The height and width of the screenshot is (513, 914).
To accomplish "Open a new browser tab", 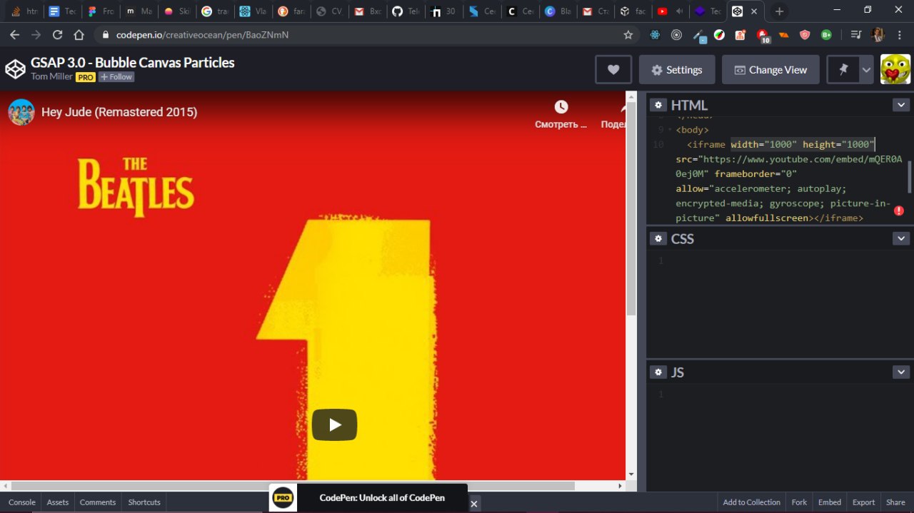I will point(779,11).
